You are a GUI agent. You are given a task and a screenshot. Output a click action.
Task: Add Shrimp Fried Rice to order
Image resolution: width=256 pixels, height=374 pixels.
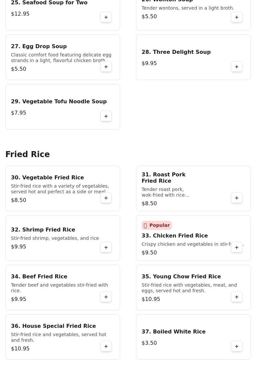click(106, 247)
